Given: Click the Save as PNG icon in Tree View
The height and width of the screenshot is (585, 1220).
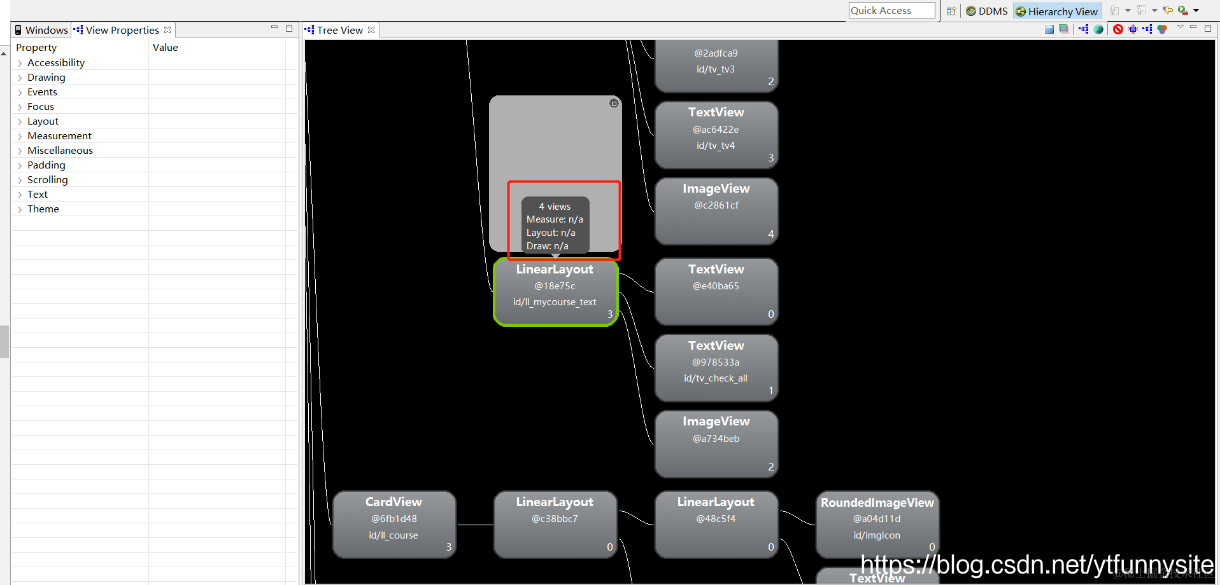Looking at the screenshot, I should [1049, 29].
